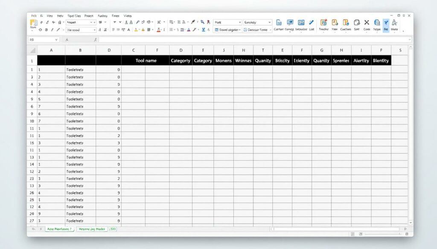The width and height of the screenshot is (437, 249).
Task: Click the Seit ribbon icon
Action: [x=357, y=23]
